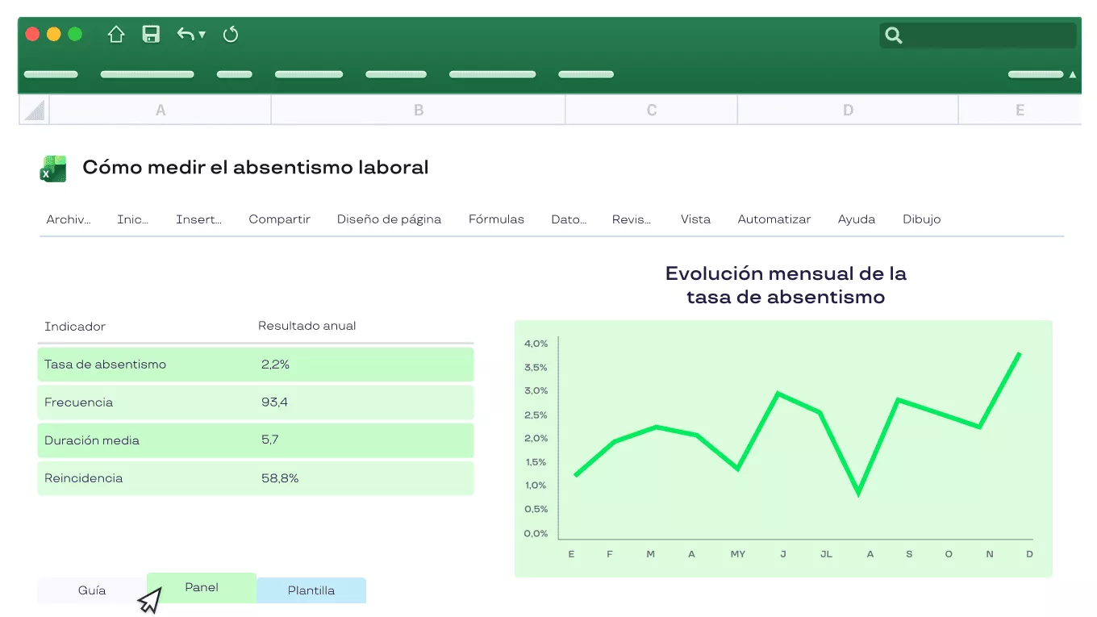The width and height of the screenshot is (1097, 617).
Task: Open the Compartir menu
Action: tap(280, 219)
